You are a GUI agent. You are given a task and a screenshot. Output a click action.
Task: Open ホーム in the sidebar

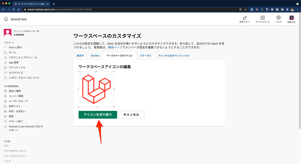point(12,52)
